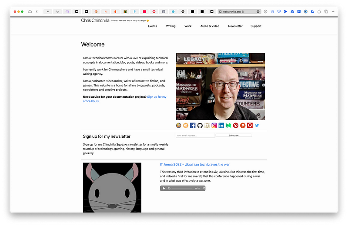
Task: Open the Support menu item
Action: [256, 26]
